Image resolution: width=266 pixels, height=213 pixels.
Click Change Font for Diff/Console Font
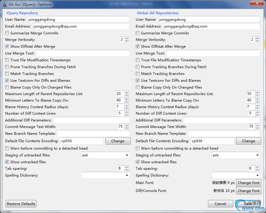coord(249,191)
